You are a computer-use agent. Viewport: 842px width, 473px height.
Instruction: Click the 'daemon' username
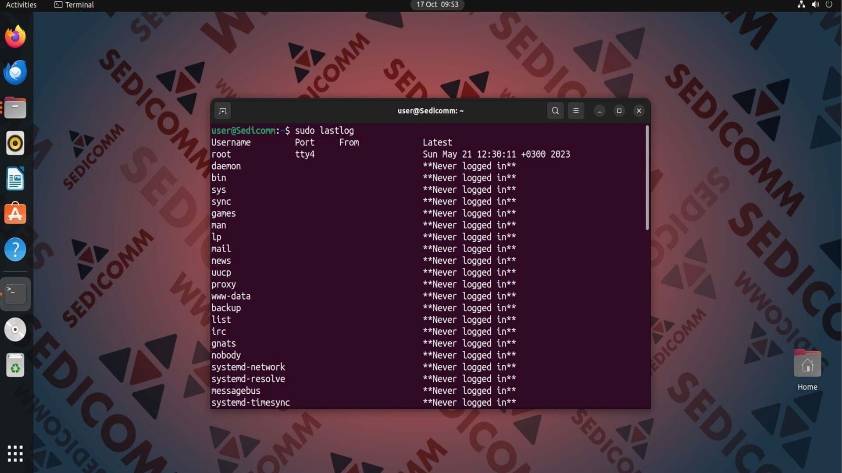[x=226, y=166]
